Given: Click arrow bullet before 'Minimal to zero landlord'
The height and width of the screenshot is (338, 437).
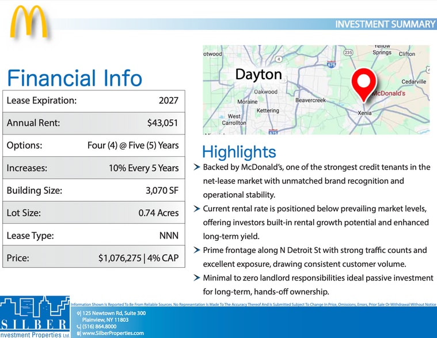Looking at the screenshot, I should point(197,278).
